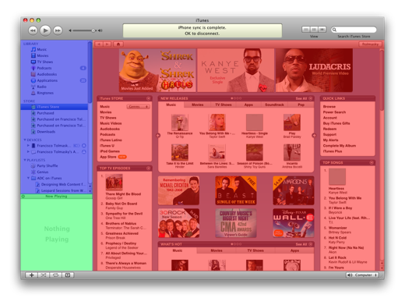
Task: Switch to Cover Flow view
Action: coord(322,30)
